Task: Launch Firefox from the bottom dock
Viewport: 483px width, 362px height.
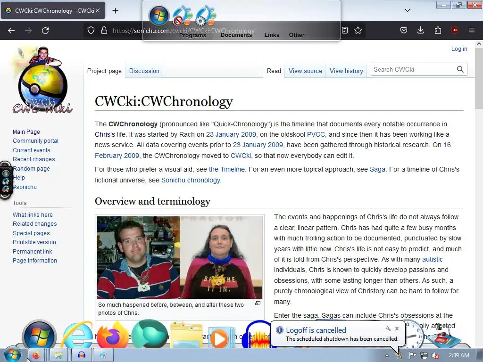Action: (113, 335)
